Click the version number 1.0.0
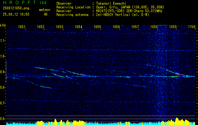This screenshot has height=125, width=198. click(43, 3)
